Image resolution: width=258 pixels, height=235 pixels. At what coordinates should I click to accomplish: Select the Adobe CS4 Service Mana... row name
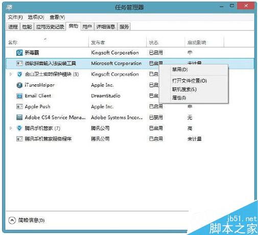point(55,117)
